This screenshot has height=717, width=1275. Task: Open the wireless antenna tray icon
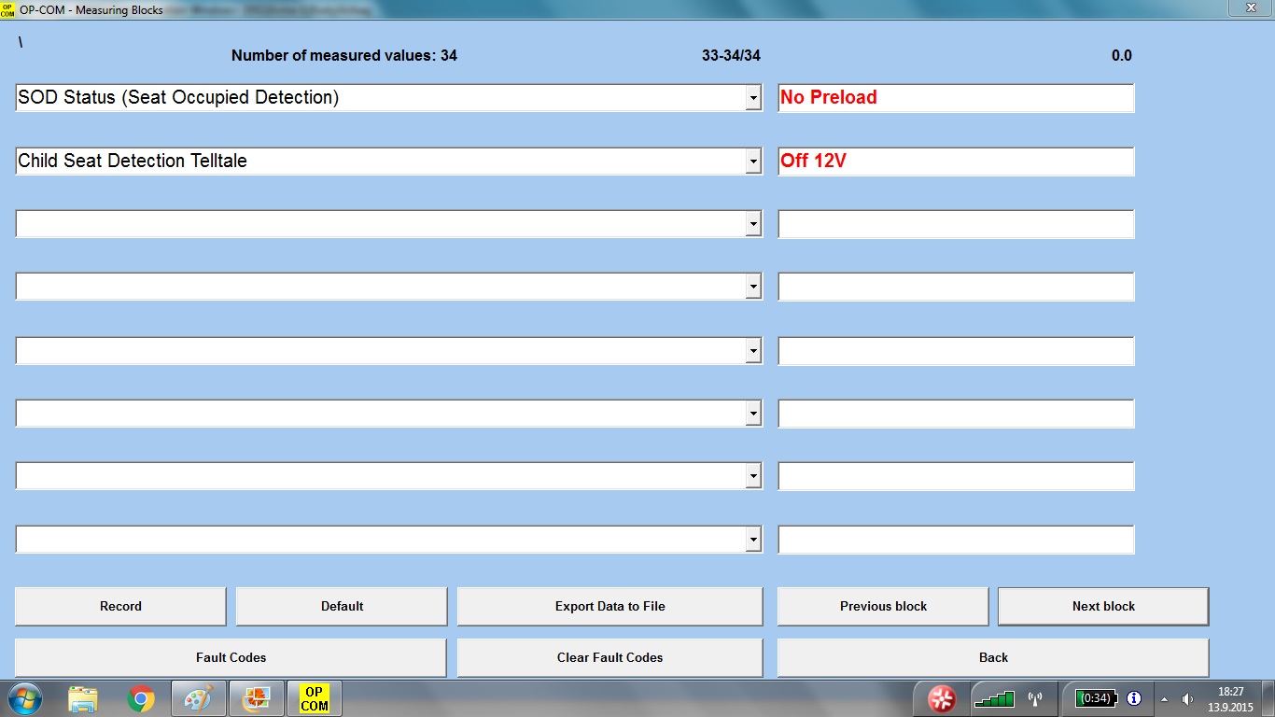(1034, 698)
